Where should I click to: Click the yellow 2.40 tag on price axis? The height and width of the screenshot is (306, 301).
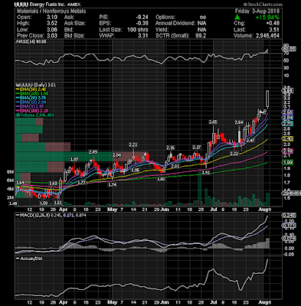(x=287, y=138)
